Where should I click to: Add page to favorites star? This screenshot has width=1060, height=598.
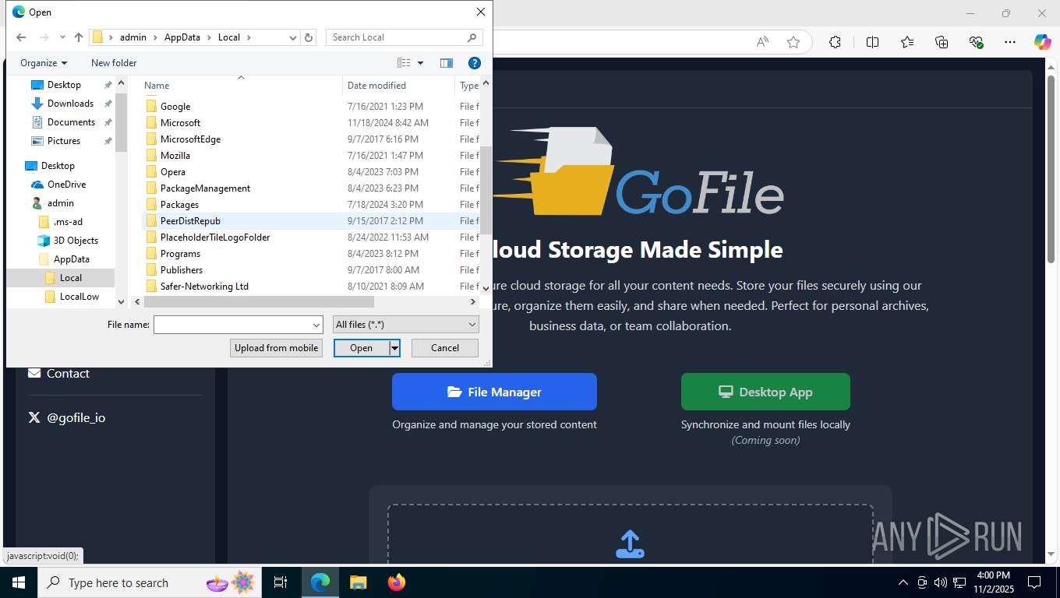(x=793, y=42)
